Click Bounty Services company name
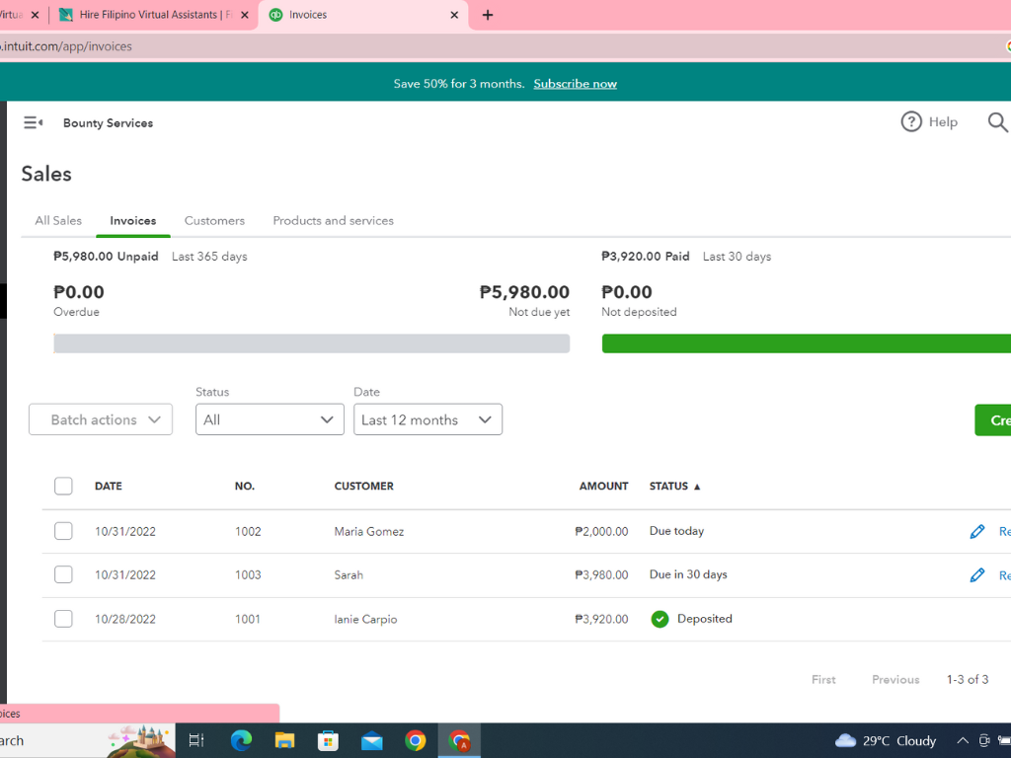Viewport: 1011px width, 758px height. point(109,123)
